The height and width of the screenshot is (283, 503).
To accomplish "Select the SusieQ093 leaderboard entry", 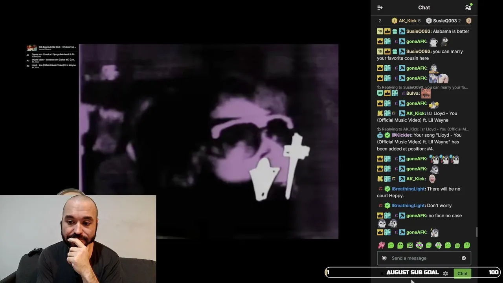I will point(443,21).
